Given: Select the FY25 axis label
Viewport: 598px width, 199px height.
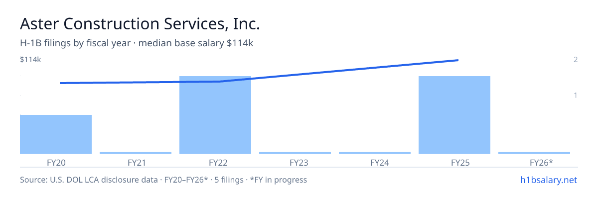Looking at the screenshot, I should 454,162.
